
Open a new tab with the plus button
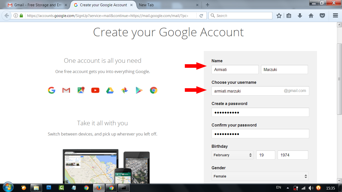pyautogui.click(x=207, y=5)
